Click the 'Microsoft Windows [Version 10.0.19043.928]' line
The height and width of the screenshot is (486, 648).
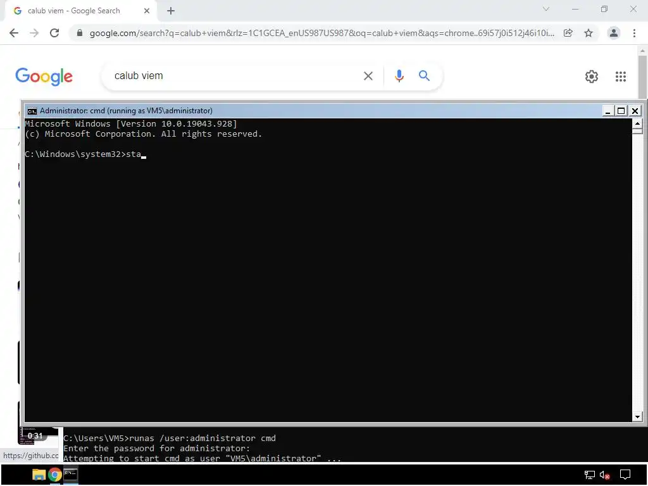[x=131, y=123]
